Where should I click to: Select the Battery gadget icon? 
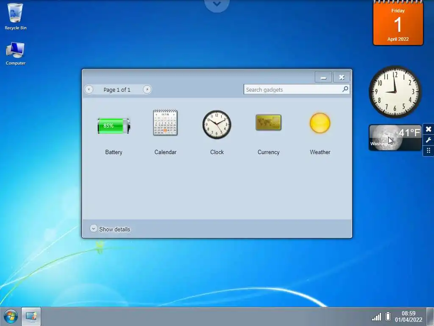click(114, 126)
